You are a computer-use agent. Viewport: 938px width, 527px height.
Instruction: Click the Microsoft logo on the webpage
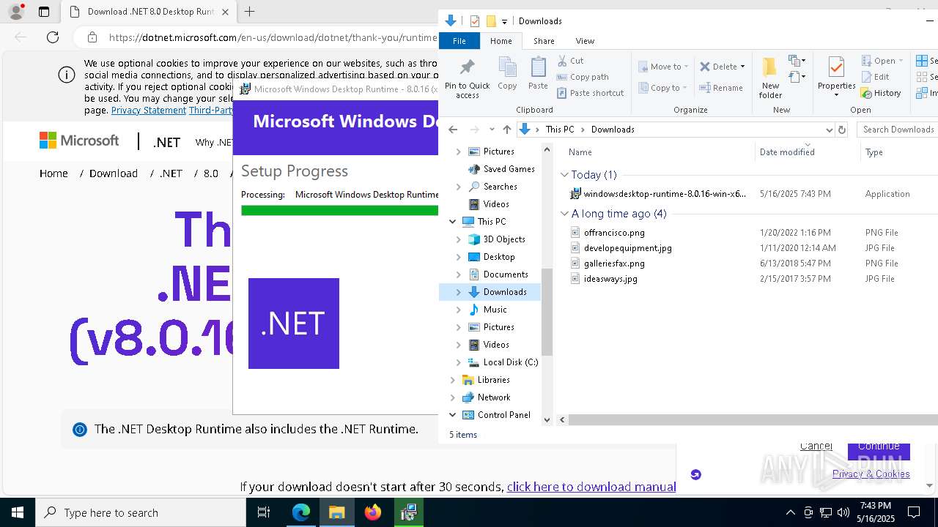pos(79,141)
